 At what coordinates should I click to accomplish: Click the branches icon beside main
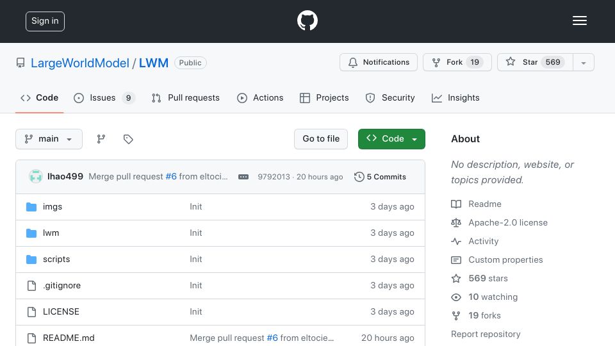101,139
